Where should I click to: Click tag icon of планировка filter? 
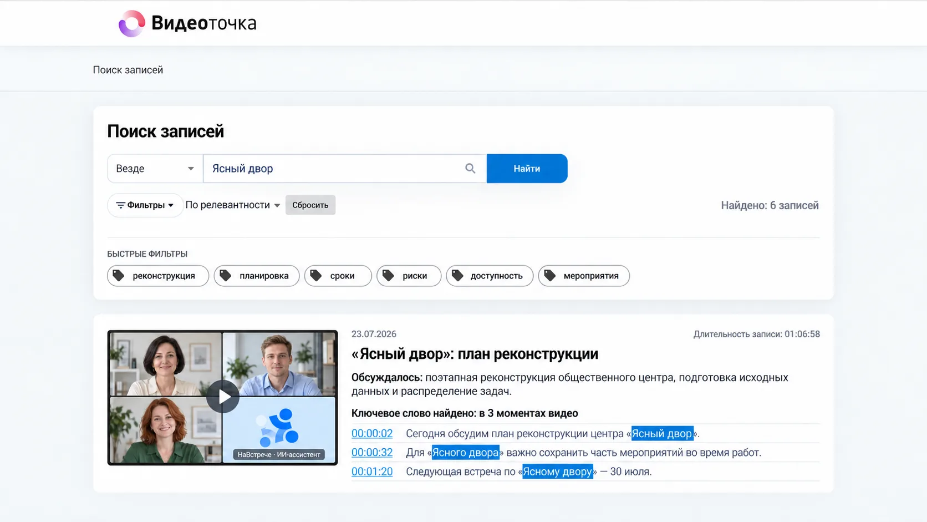click(226, 276)
